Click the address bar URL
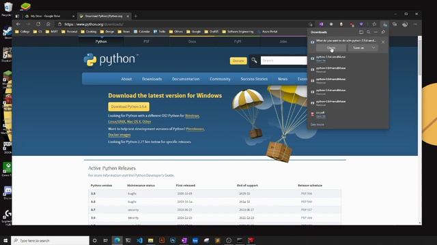 [94, 24]
